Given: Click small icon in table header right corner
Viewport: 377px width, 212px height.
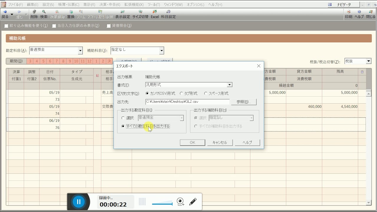Looking at the screenshot, I should tap(362, 72).
